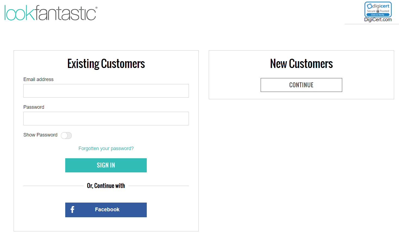Open the Forgotten your password link

click(x=106, y=148)
